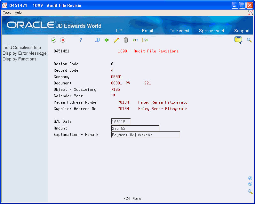
Task: Click the Spreadsheet link in banner
Action: pyautogui.click(x=211, y=31)
